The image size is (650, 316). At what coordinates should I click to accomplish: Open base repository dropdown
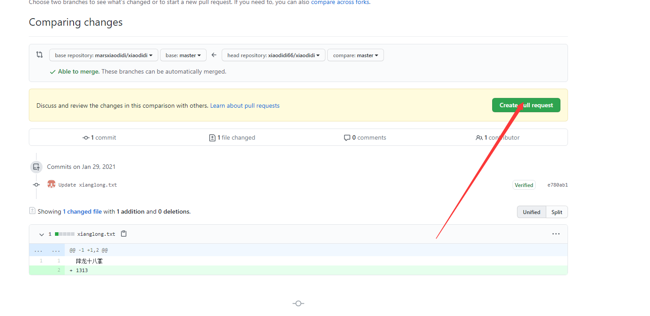pyautogui.click(x=103, y=55)
